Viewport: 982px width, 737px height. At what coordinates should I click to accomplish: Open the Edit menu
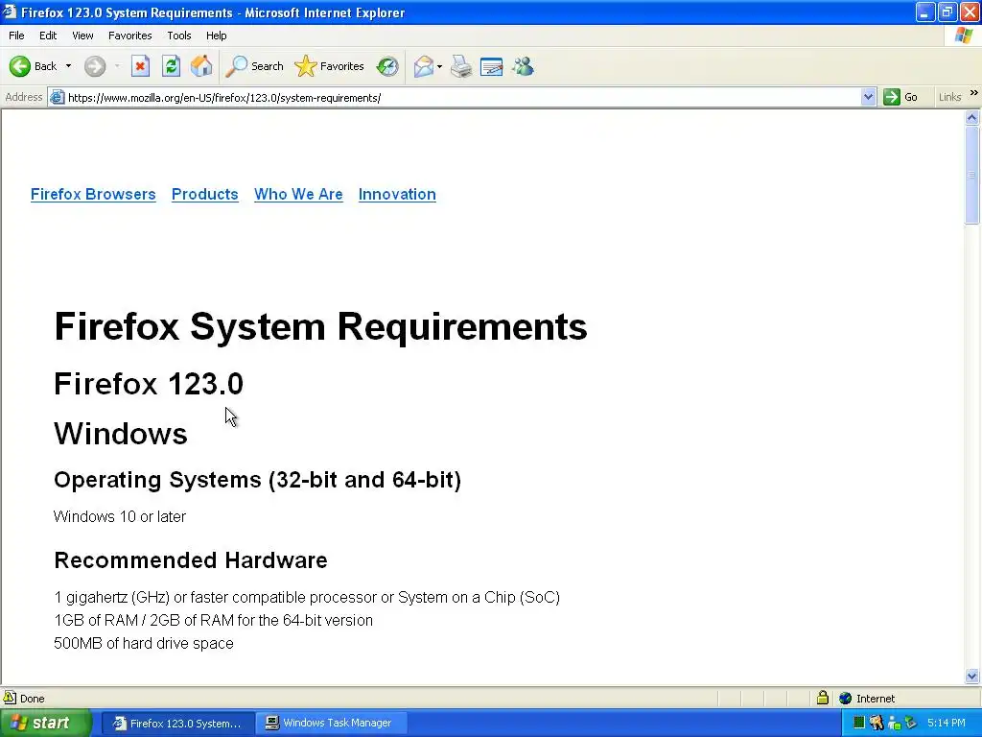48,36
